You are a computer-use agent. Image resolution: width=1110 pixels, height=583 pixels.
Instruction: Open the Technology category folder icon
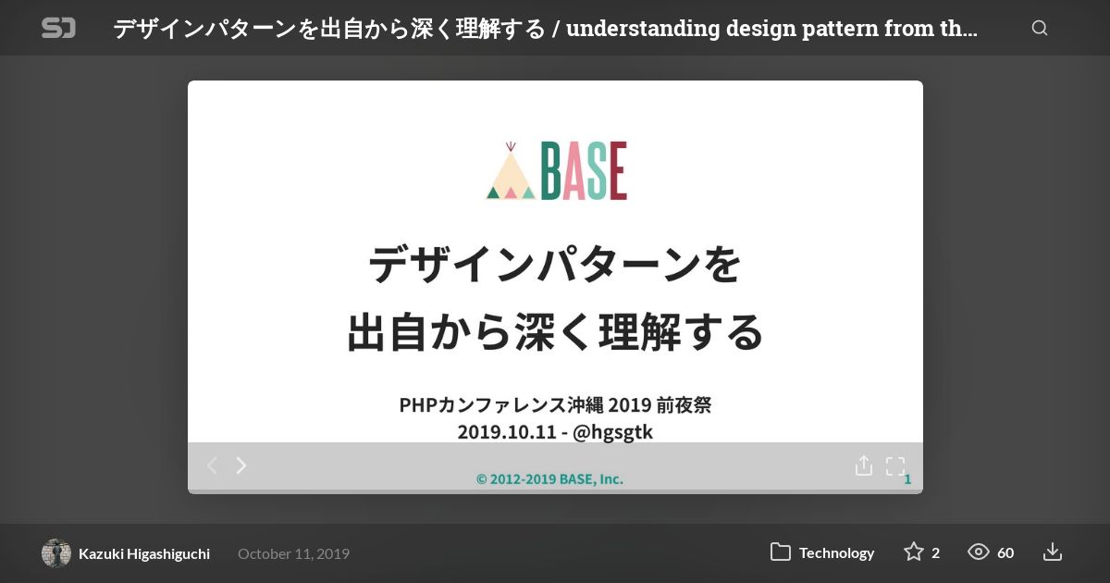point(781,552)
